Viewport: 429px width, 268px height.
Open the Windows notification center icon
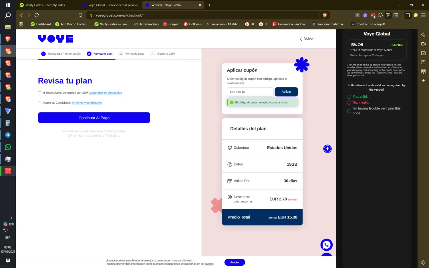pyautogui.click(x=8, y=261)
